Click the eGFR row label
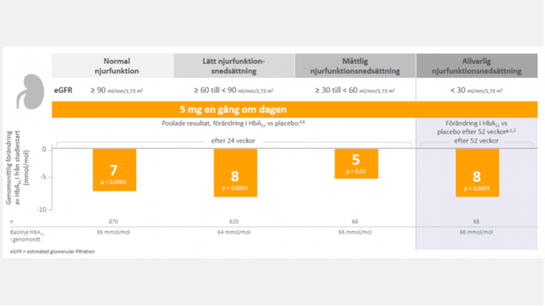 (63, 90)
